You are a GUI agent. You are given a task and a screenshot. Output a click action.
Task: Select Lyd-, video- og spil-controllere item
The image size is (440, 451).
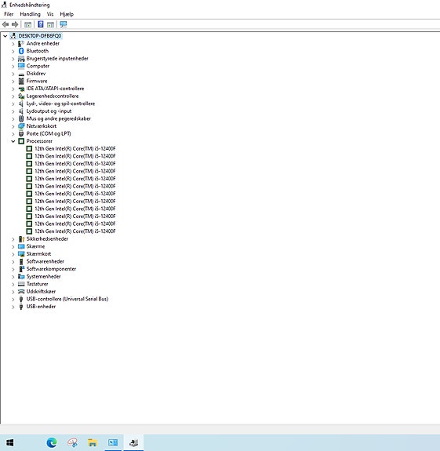click(x=60, y=104)
